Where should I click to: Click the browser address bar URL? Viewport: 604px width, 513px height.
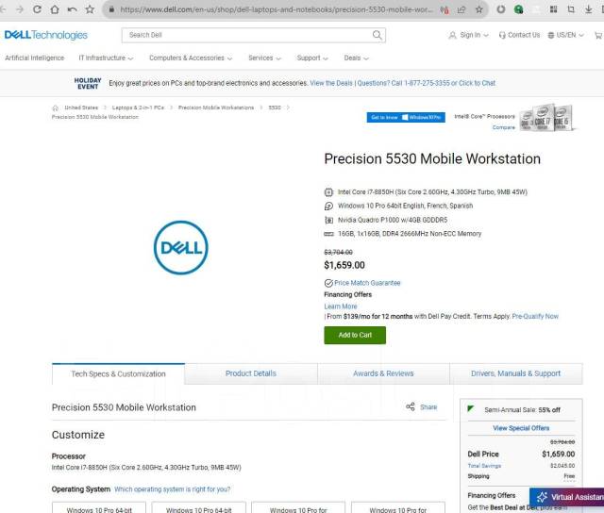tap(277, 9)
